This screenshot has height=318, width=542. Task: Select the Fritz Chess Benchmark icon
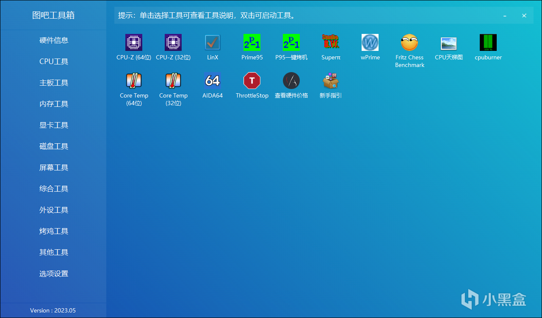tap(409, 42)
